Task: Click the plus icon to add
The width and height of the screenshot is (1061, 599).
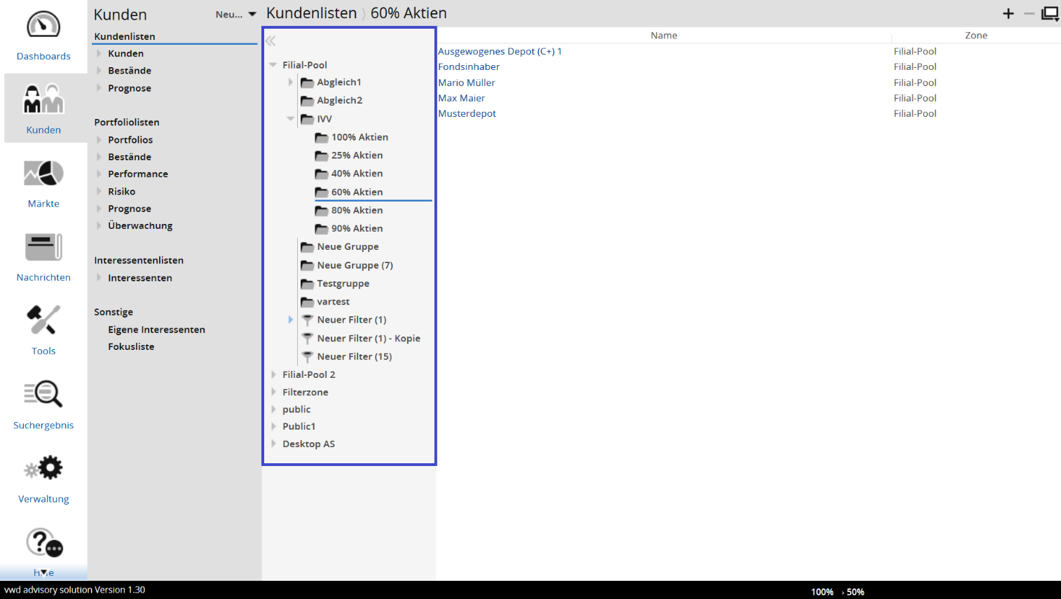Action: 1008,13
